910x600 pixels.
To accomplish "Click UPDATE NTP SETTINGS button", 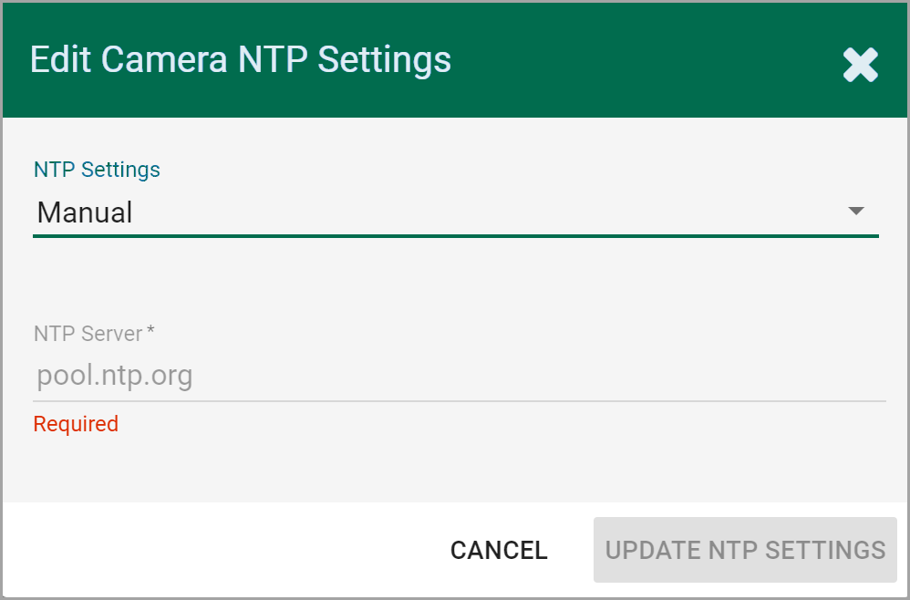I will pos(745,550).
